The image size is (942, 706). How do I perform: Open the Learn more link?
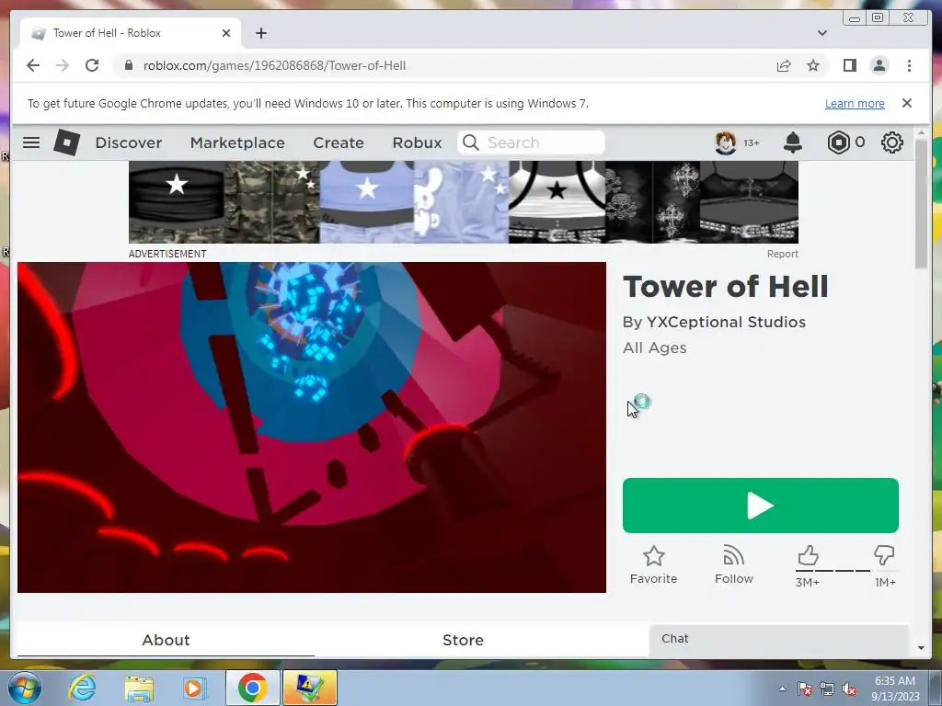(855, 103)
